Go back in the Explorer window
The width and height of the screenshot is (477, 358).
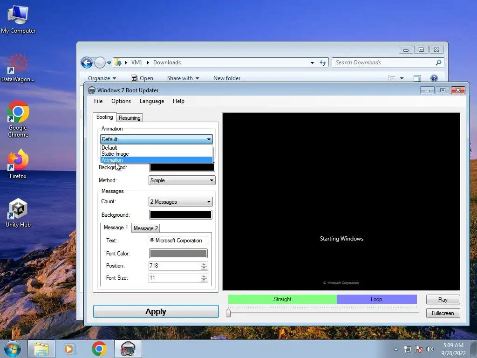point(87,63)
